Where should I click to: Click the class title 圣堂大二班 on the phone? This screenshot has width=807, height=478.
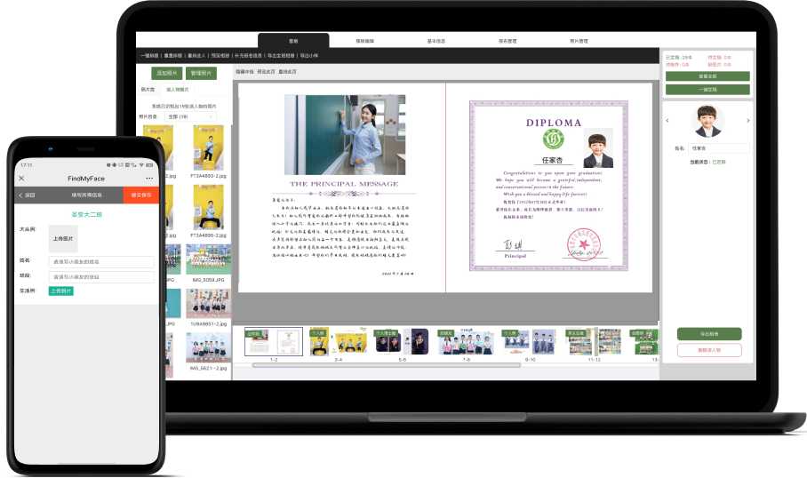click(x=86, y=214)
